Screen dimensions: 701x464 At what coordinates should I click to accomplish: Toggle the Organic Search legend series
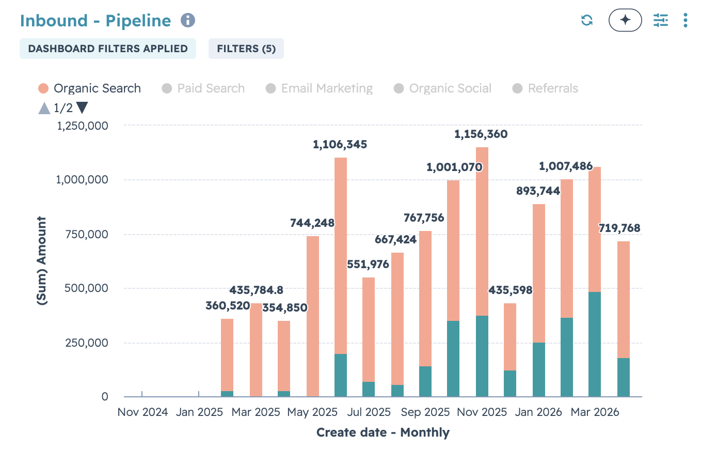tap(89, 88)
